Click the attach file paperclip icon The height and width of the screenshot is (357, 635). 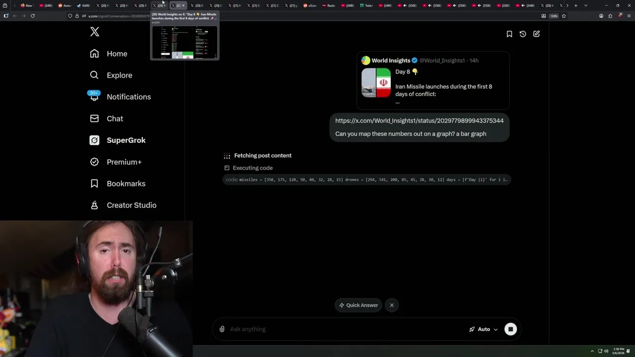pos(222,329)
